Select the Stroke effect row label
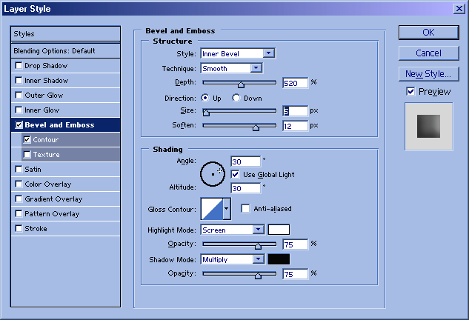Image resolution: width=469 pixels, height=320 pixels. pos(36,228)
